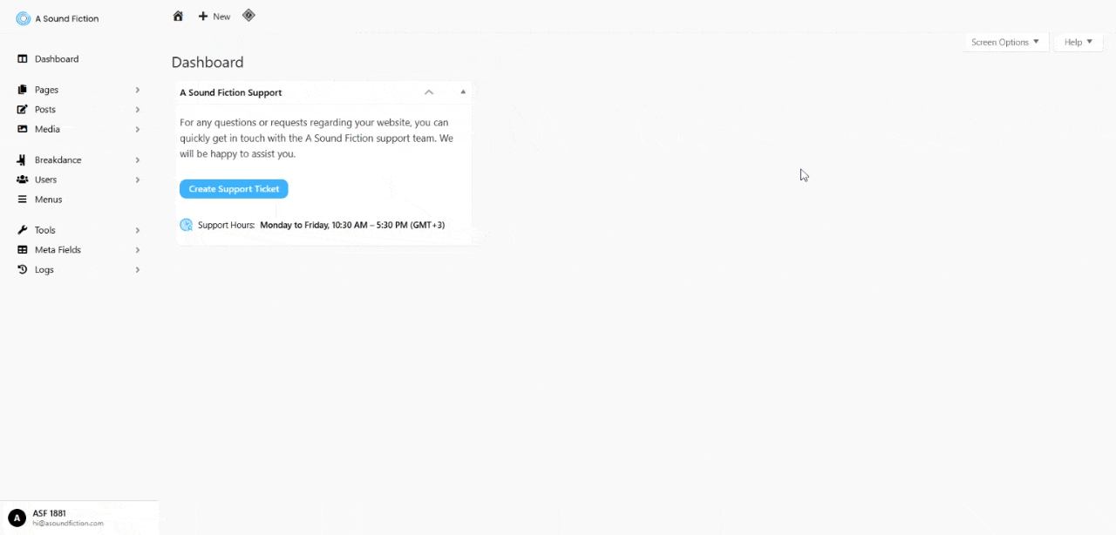This screenshot has width=1116, height=535.
Task: Click the Create Support Ticket button
Action: (234, 189)
